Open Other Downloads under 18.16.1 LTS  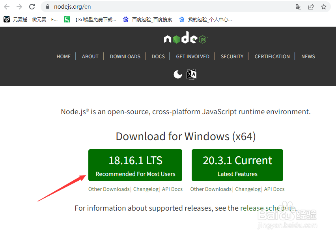(109, 189)
